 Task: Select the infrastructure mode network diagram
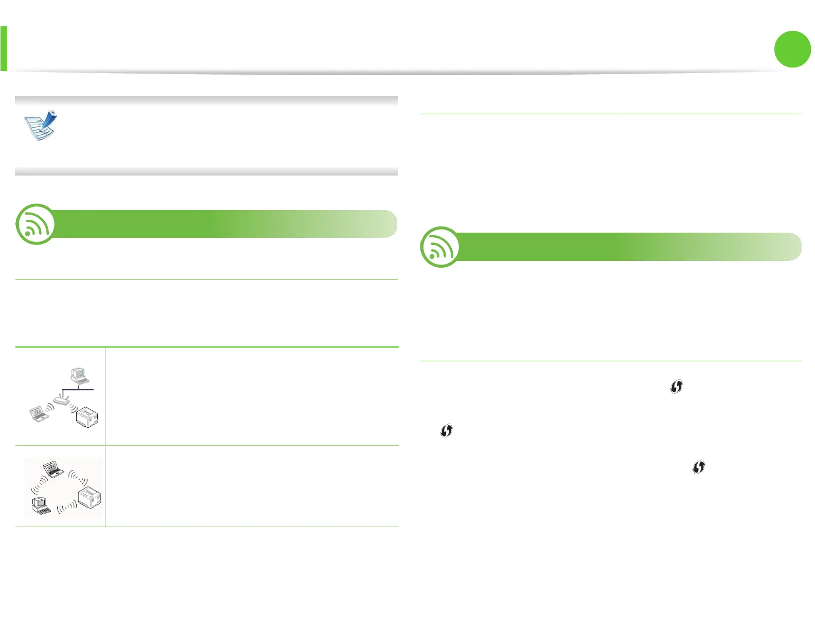(62, 396)
